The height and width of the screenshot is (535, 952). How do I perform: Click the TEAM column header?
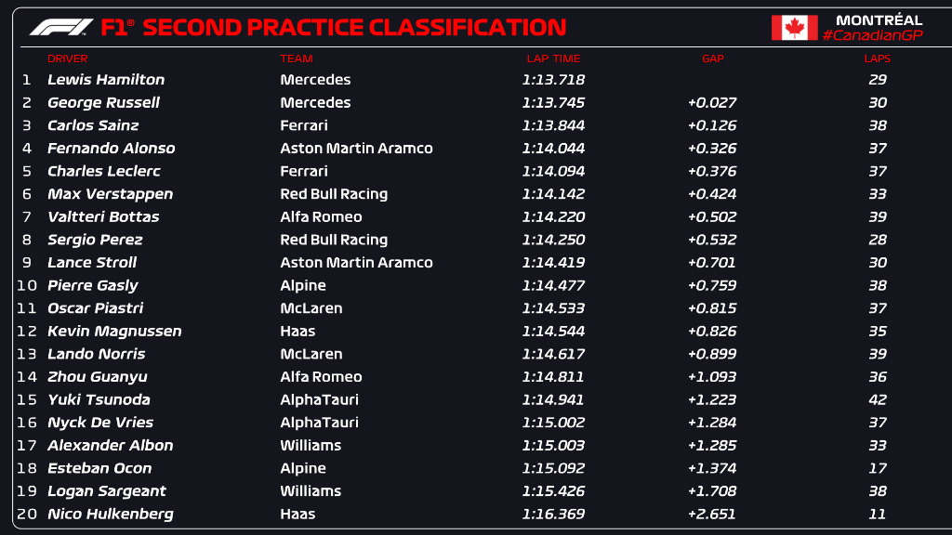pyautogui.click(x=297, y=59)
